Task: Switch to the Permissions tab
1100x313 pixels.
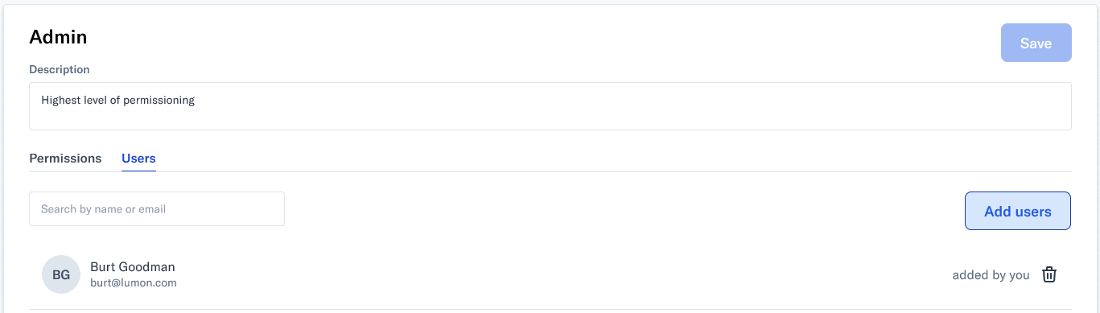Action: tap(65, 158)
